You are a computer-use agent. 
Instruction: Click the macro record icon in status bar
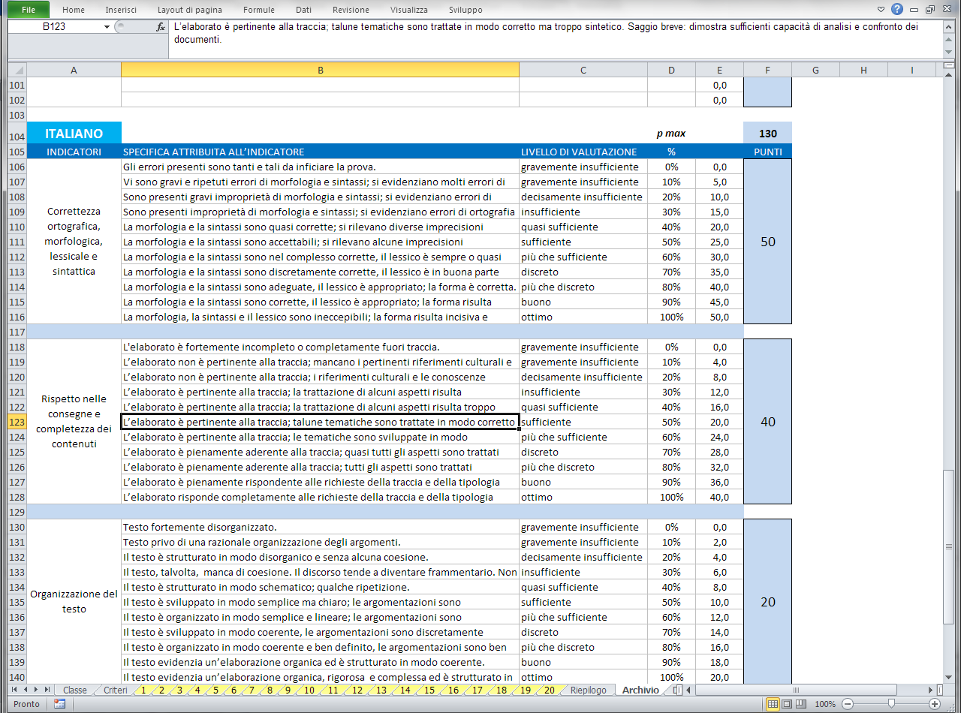point(59,704)
